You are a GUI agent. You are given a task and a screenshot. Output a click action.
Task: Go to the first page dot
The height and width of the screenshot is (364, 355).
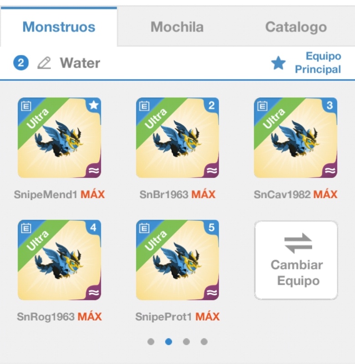pos(151,341)
